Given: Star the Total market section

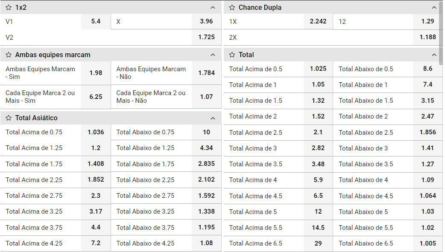Looking at the screenshot, I should click(x=232, y=55).
